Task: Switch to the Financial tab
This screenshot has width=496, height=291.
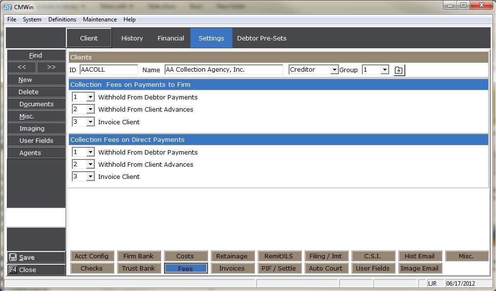Action: [170, 38]
